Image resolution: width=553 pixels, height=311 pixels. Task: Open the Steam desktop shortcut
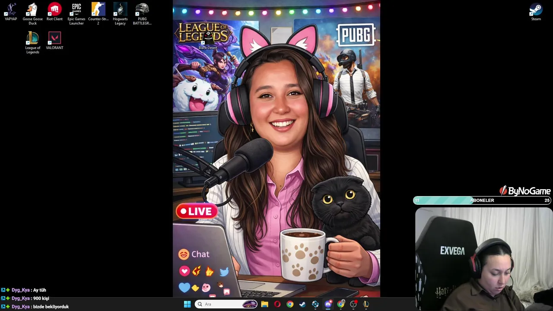click(x=536, y=13)
